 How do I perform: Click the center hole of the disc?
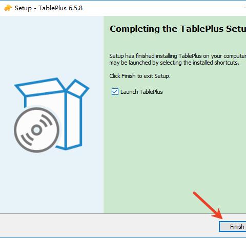(36, 130)
